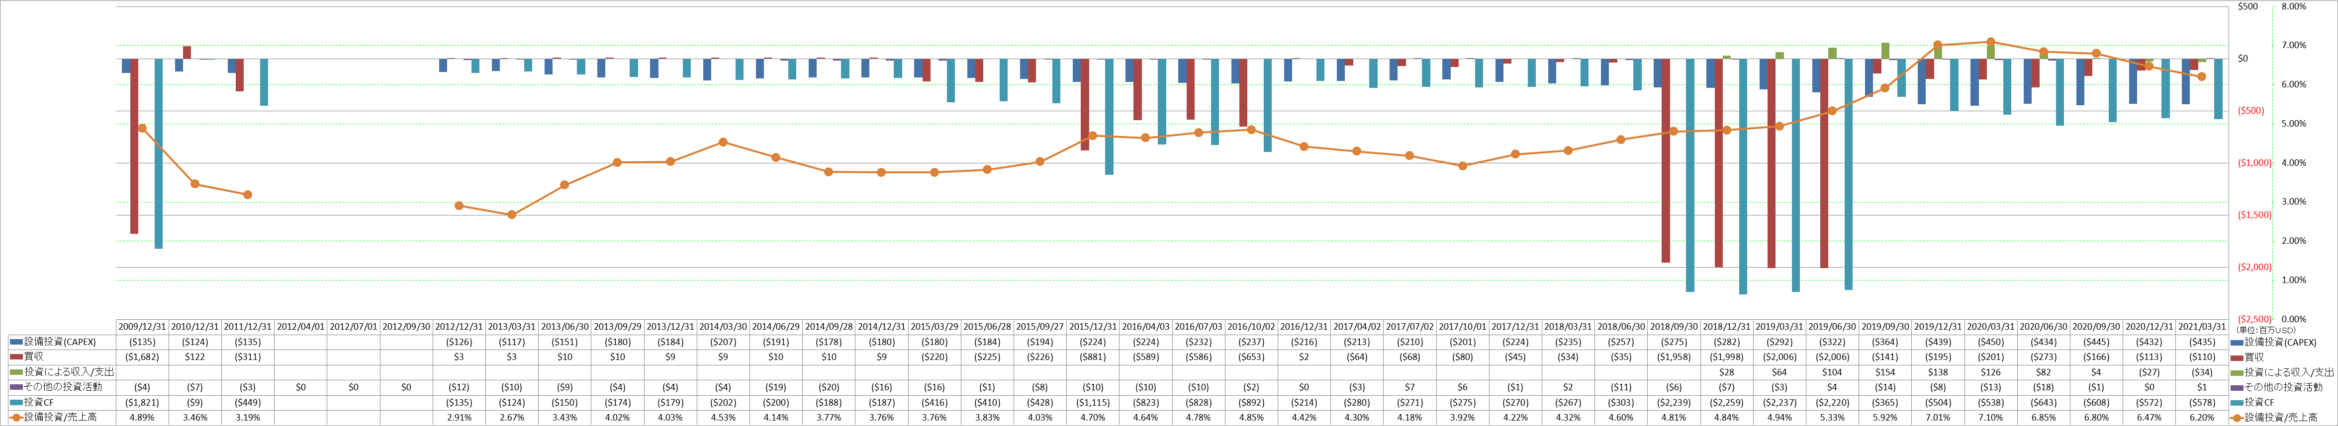Click the 投資による収入/支出 value $154
This screenshot has width=2338, height=426.
[x=1885, y=372]
